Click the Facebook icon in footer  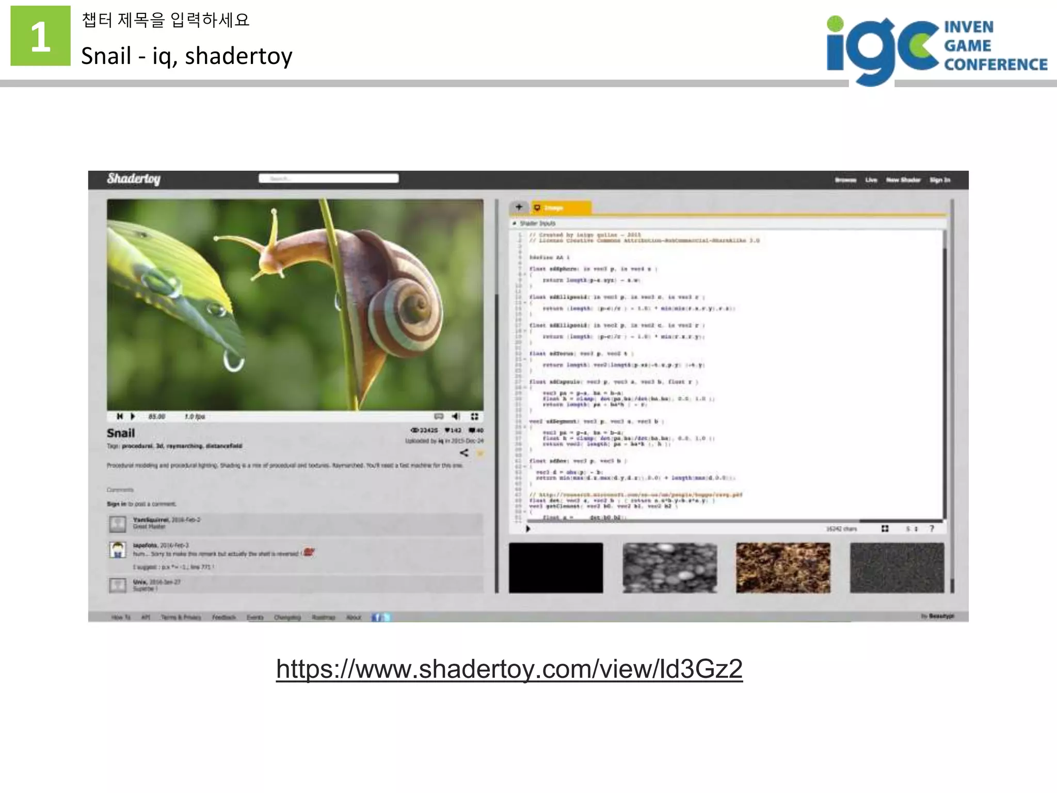376,617
